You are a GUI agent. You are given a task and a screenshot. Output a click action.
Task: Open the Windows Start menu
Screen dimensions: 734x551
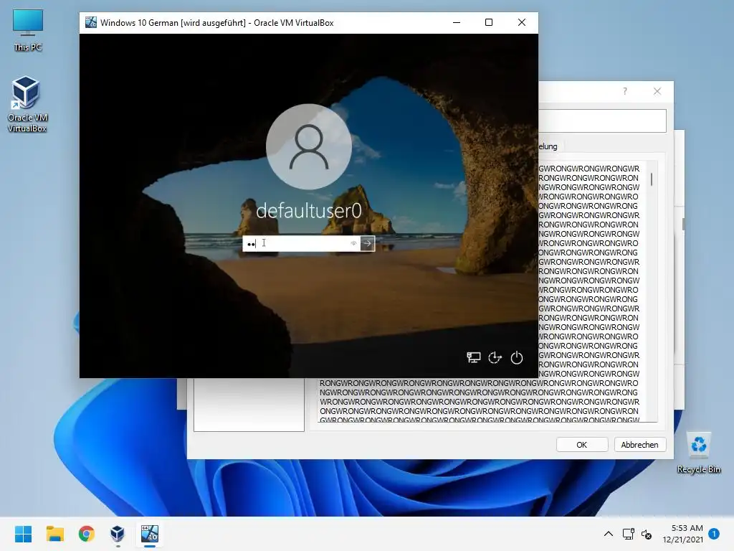click(x=24, y=534)
